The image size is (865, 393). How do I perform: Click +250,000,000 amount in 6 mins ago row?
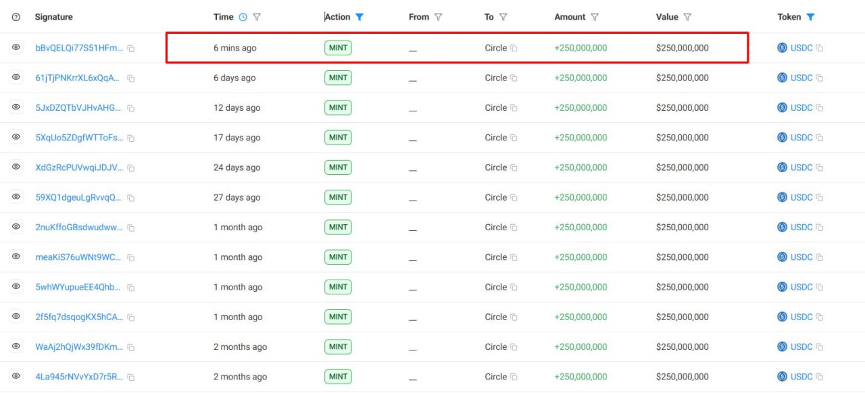coord(580,48)
